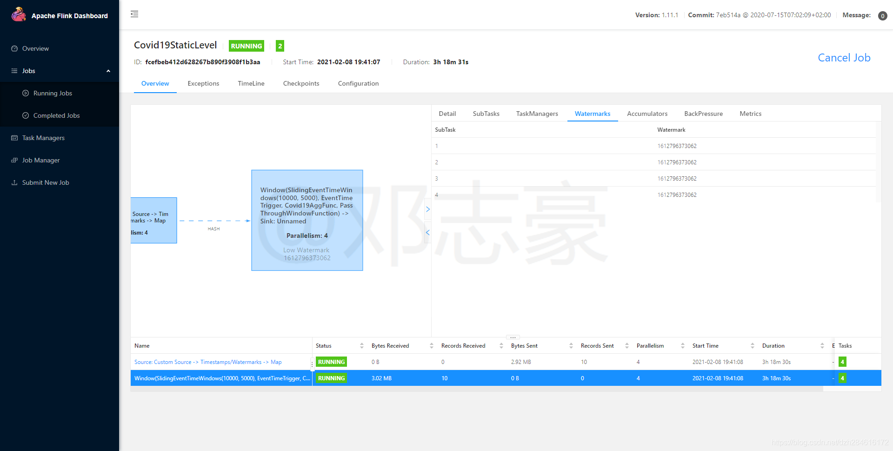
Task: Open the TimeLine tab
Action: [251, 83]
